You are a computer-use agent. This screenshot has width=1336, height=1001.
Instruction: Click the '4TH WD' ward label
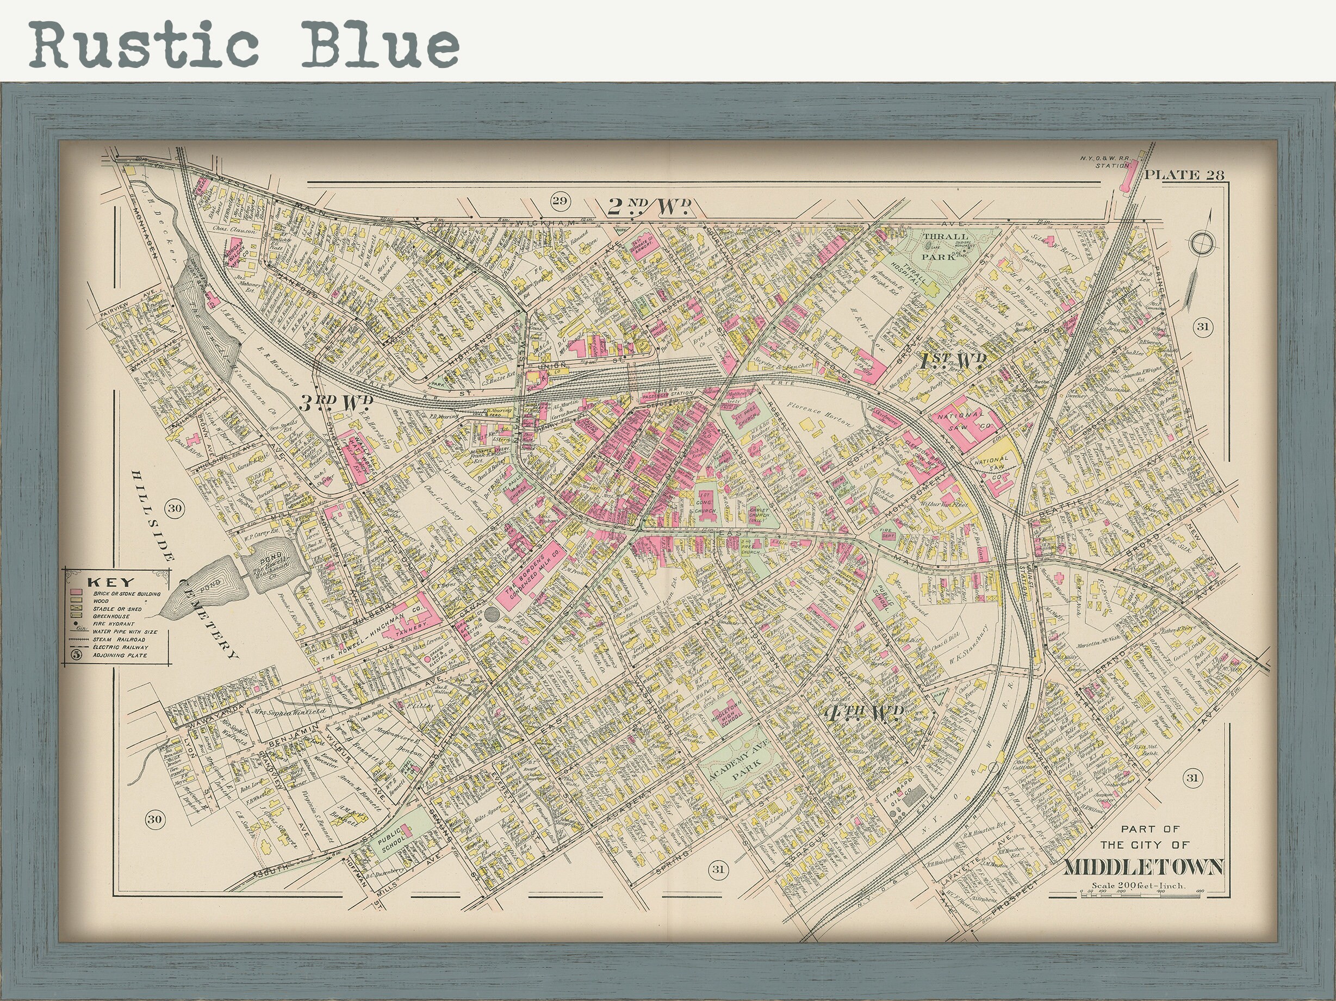pyautogui.click(x=864, y=713)
